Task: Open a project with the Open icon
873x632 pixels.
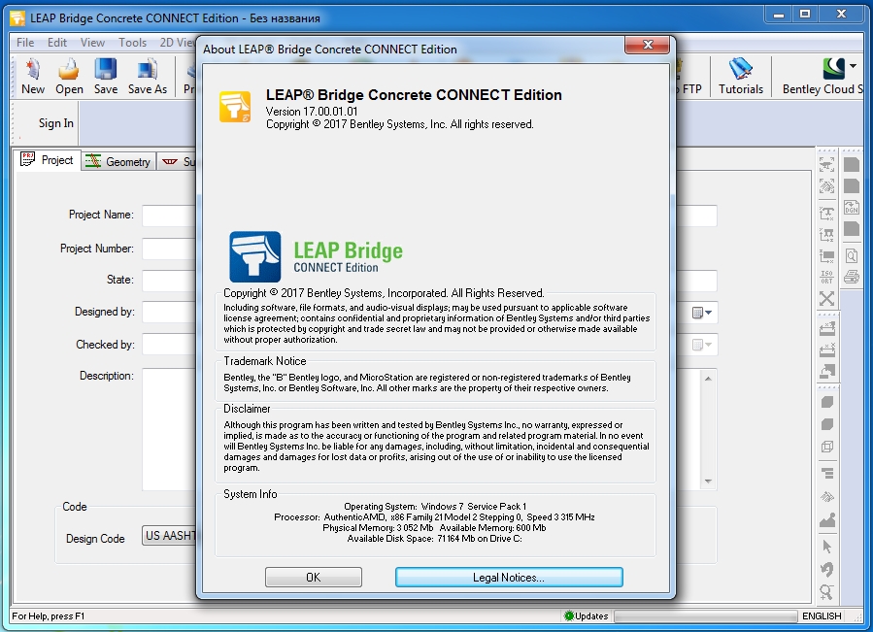Action: (69, 69)
